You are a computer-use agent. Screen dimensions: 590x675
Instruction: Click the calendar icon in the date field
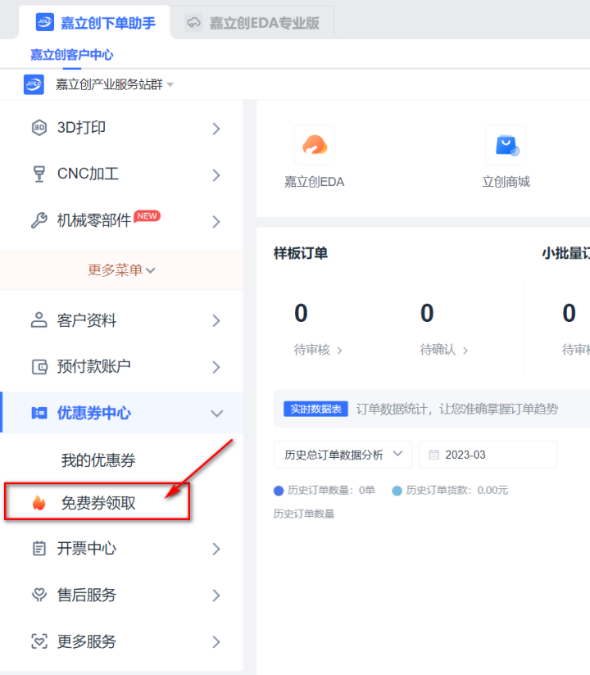coord(434,455)
